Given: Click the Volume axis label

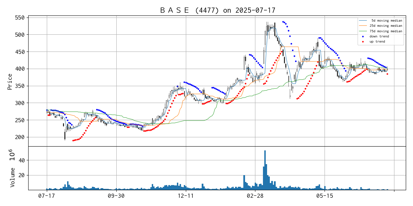Looking at the screenshot, I should click(12, 177).
